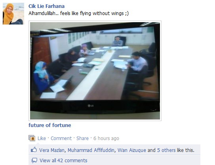Open the '6 hours ago' timestamp

106,138
